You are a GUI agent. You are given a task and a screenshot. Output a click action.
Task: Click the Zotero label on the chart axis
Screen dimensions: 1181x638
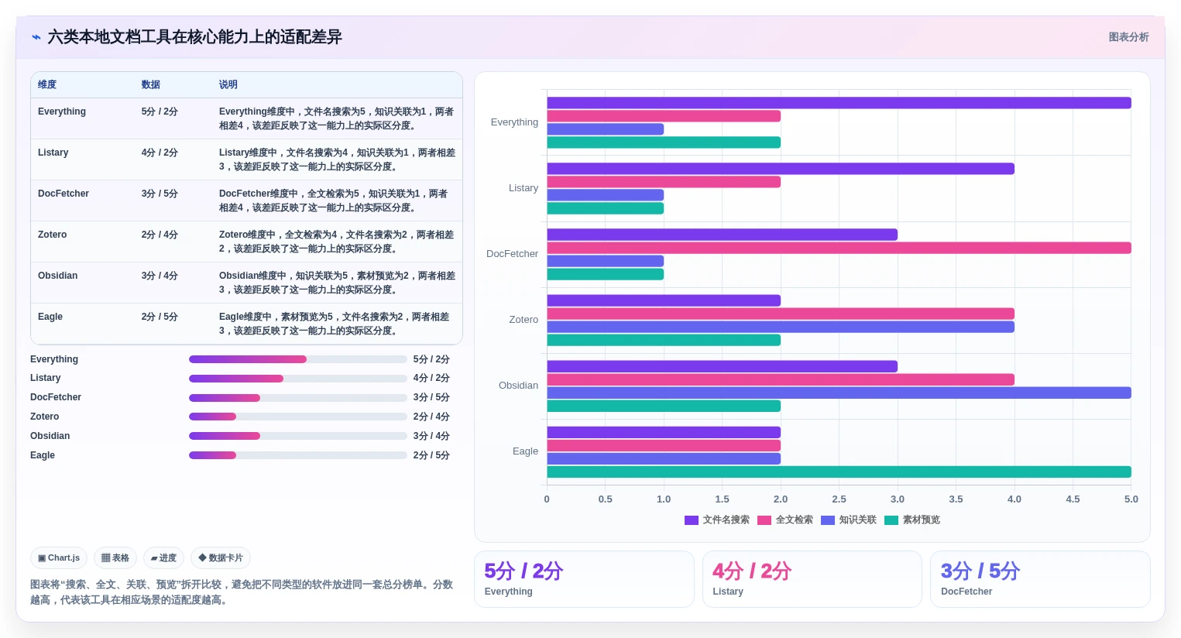[x=524, y=320]
